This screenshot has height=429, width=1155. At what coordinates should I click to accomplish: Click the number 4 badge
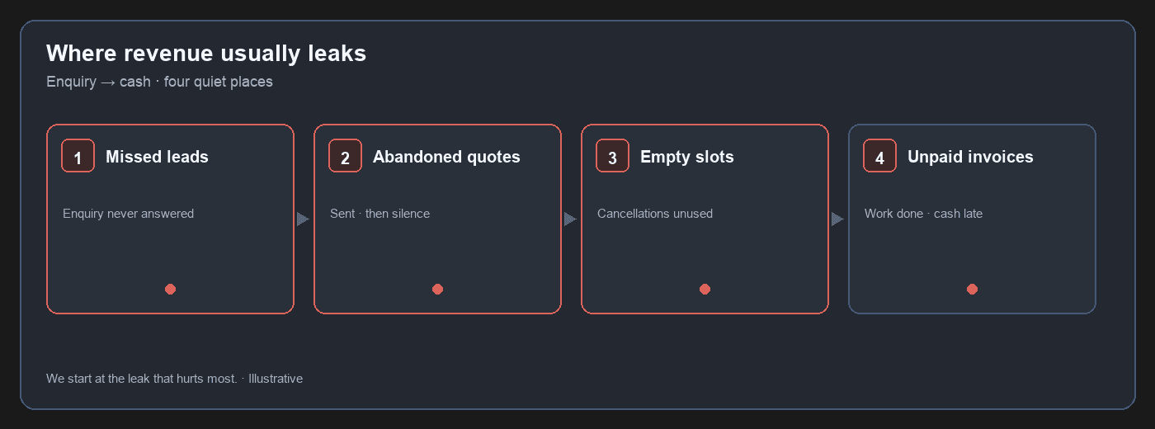tap(879, 156)
